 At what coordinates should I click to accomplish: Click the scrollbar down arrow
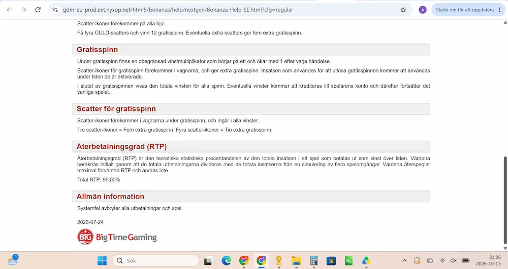point(505,248)
